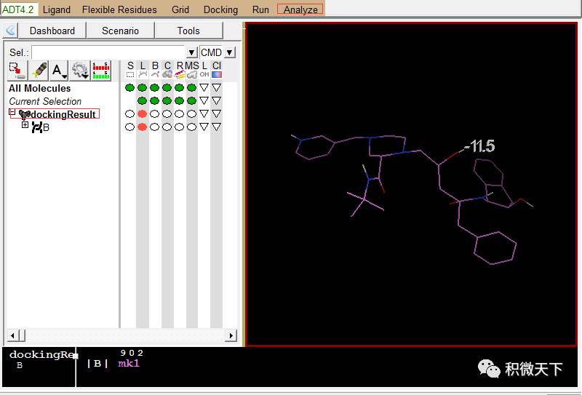
Task: Open label triangle menu for Current Selection
Action: coord(204,100)
